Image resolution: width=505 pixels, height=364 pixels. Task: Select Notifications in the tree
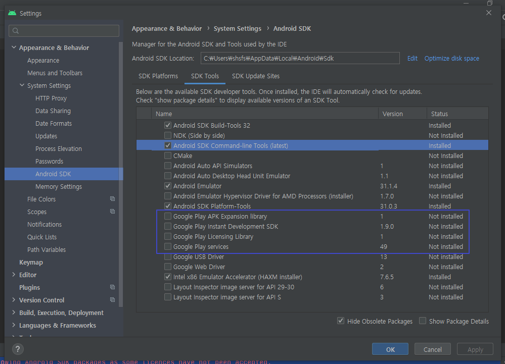44,225
